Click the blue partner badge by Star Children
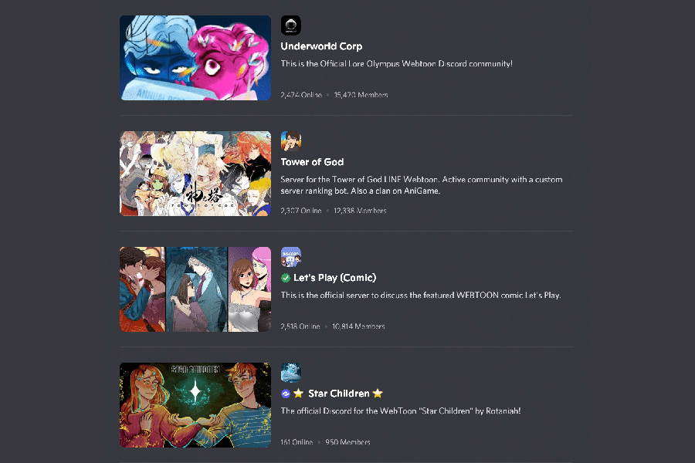The height and width of the screenshot is (463, 695). click(x=286, y=394)
